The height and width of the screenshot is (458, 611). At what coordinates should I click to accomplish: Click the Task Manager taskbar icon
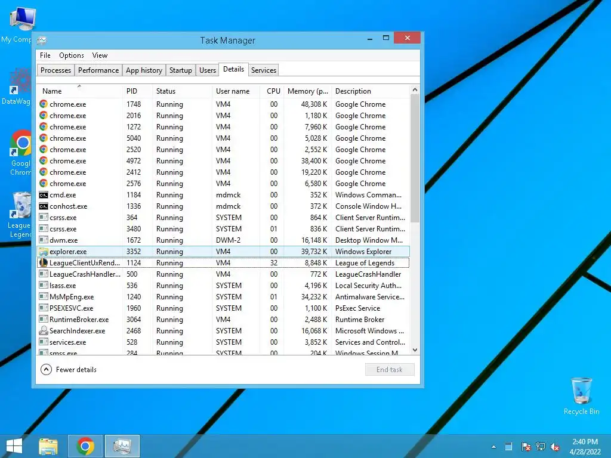coord(122,446)
